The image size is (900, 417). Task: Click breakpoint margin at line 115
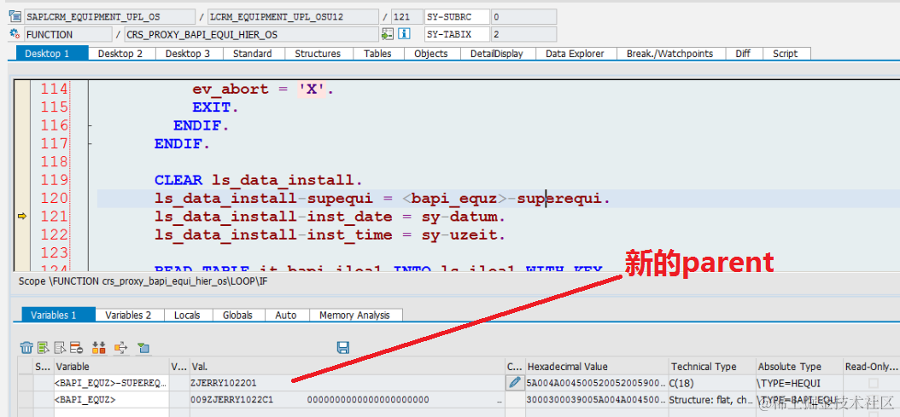pyautogui.click(x=22, y=107)
